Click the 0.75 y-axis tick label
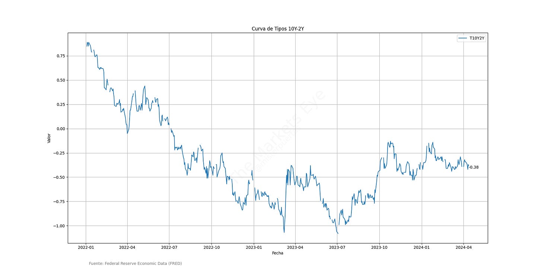 [60, 56]
